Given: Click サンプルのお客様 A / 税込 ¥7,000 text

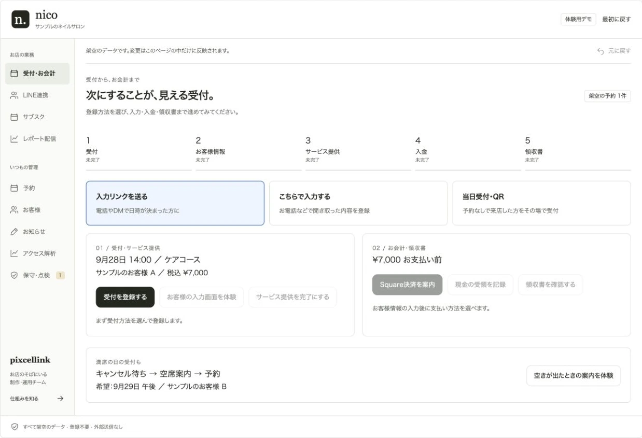Looking at the screenshot, I should pos(152,273).
